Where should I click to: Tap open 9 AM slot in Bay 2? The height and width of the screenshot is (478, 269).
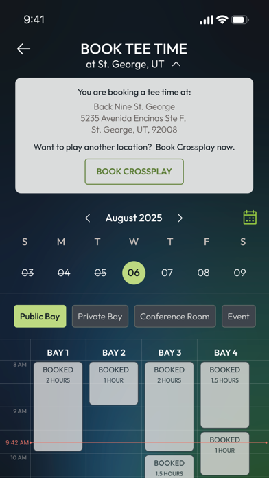click(114, 419)
